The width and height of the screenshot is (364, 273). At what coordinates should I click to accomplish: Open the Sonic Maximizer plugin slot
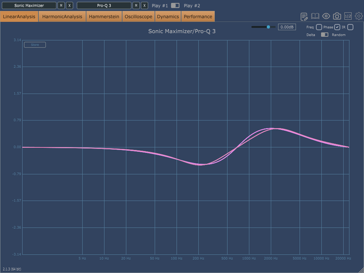(x=29, y=5)
